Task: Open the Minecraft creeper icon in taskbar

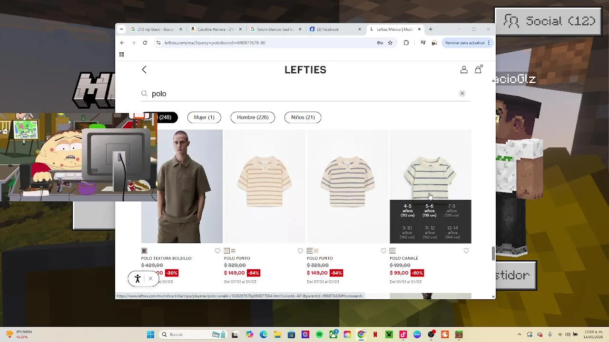Action: tap(389, 334)
